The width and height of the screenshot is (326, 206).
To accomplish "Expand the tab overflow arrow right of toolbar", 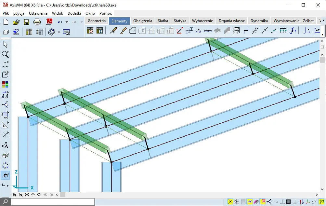I will [x=322, y=21].
